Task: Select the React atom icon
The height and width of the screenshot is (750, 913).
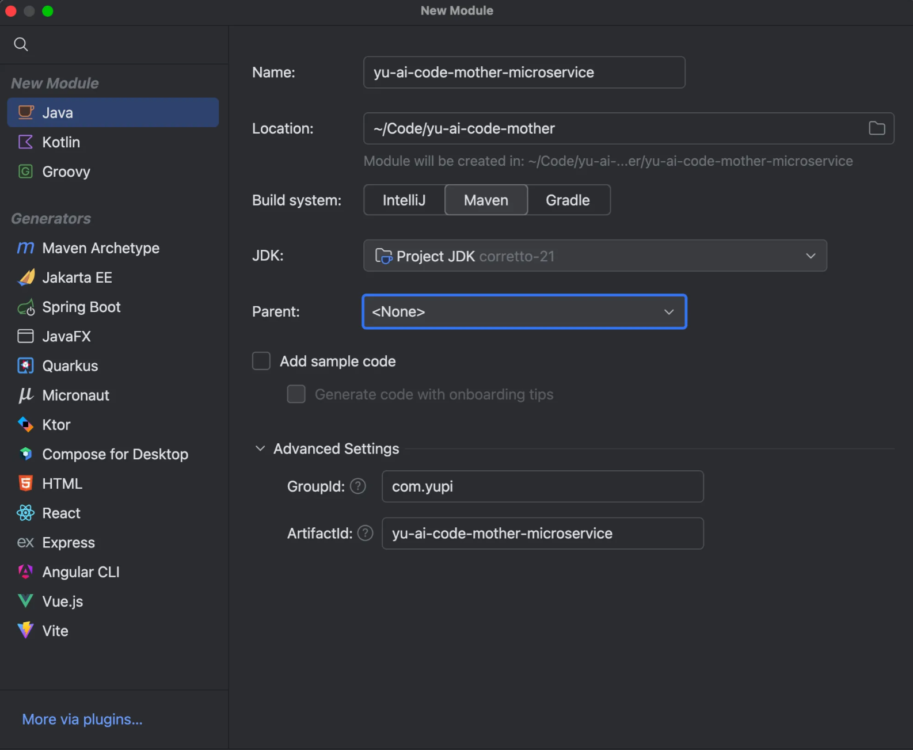Action: [26, 513]
